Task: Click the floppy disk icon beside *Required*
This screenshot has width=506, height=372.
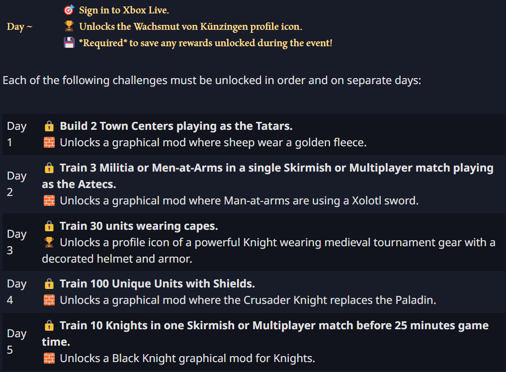Action: pos(69,43)
